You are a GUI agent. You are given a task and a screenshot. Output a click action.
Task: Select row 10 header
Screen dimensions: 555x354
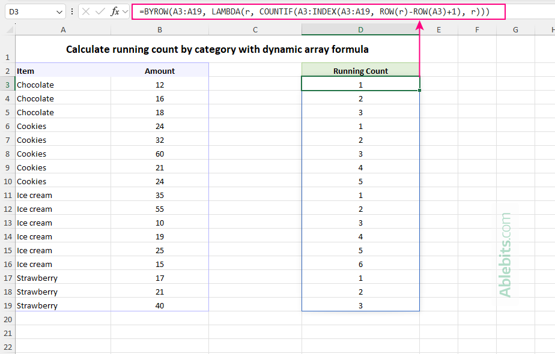pos(7,181)
